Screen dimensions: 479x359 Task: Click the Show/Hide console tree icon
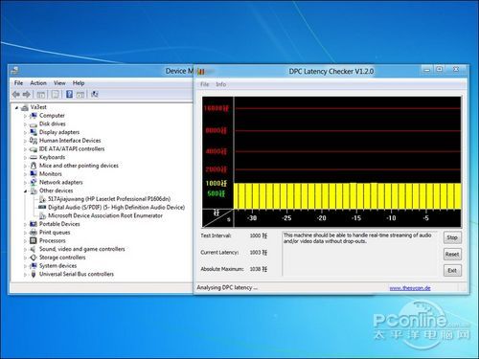pyautogui.click(x=41, y=95)
